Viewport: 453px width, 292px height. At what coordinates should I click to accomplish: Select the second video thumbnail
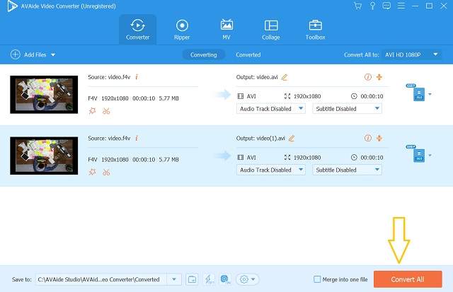(44, 156)
